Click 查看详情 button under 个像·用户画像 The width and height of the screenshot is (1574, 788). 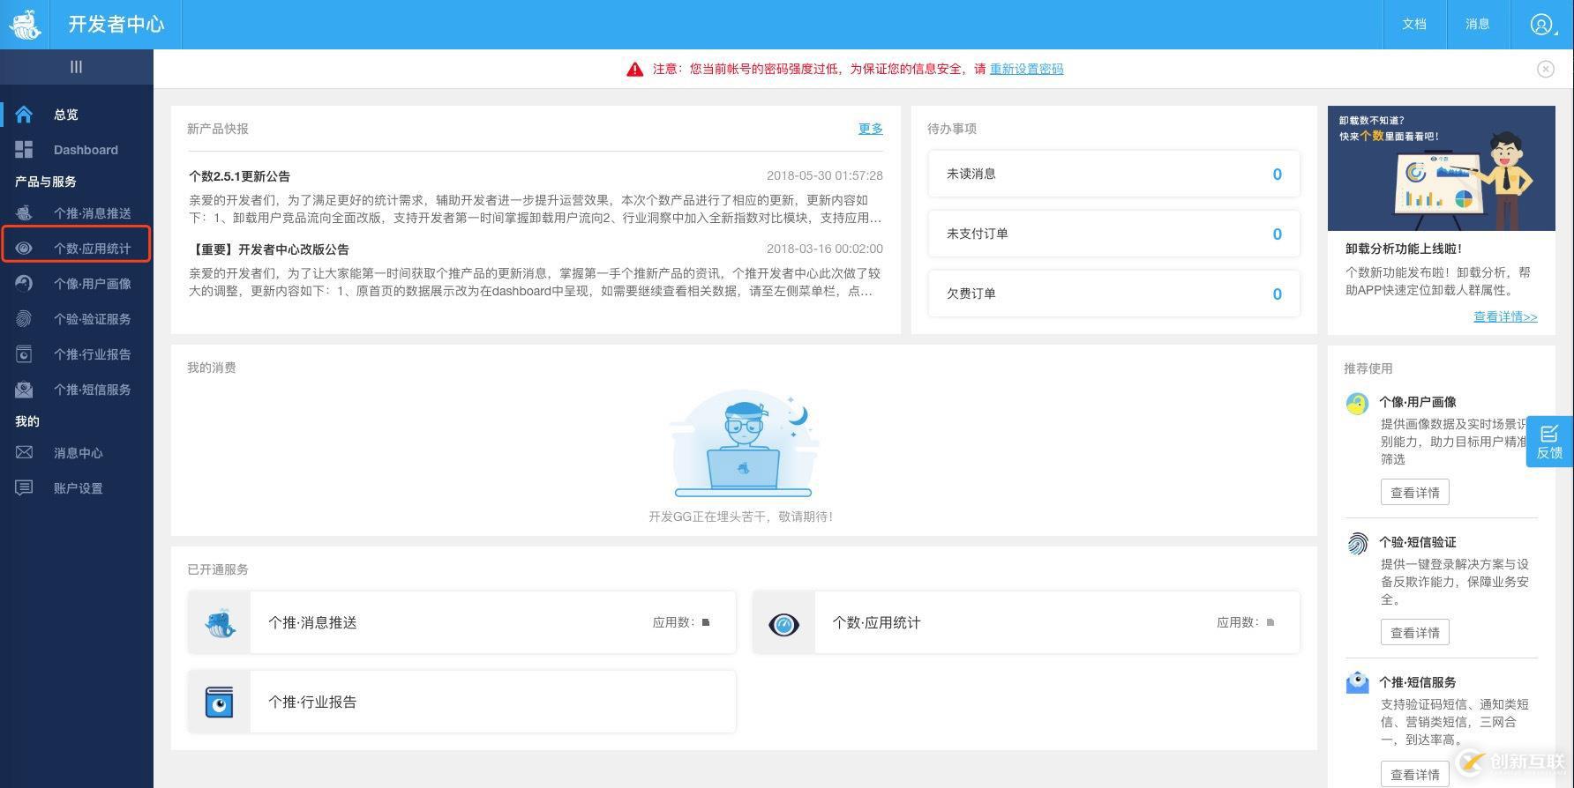point(1414,493)
